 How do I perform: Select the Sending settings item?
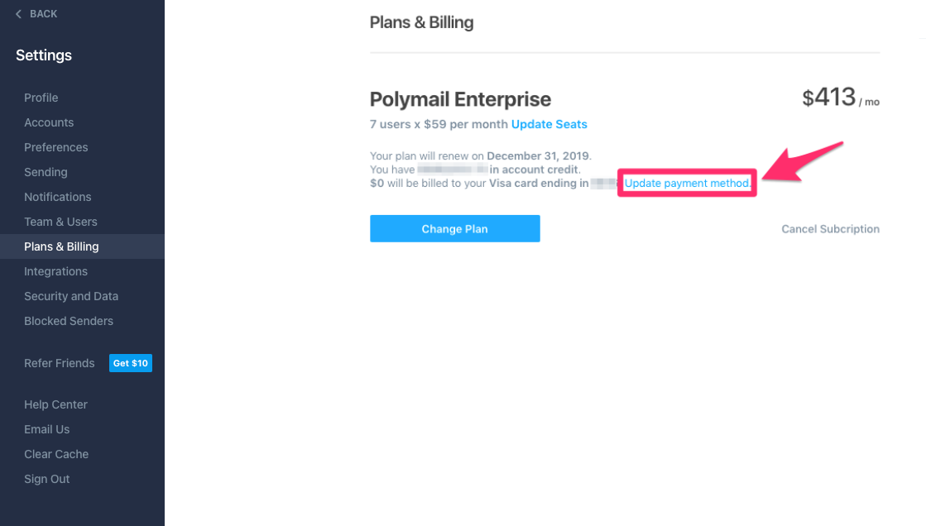pyautogui.click(x=46, y=172)
